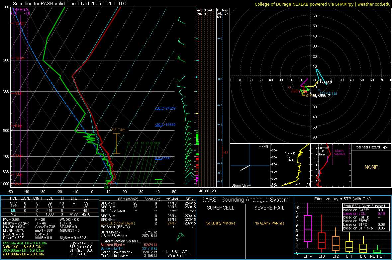Click the '850-500mb LR = 5.9 C/km' line
The width and height of the screenshot is (392, 260).
23,250
